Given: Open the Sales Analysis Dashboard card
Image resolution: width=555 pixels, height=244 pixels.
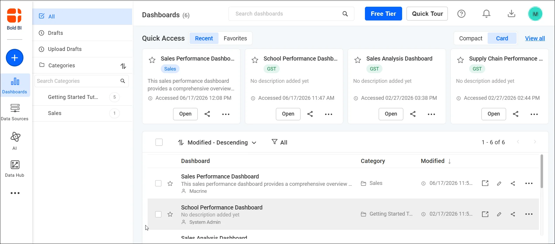Looking at the screenshot, I should 391,114.
